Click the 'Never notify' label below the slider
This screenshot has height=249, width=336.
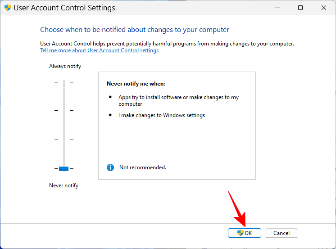coord(64,186)
